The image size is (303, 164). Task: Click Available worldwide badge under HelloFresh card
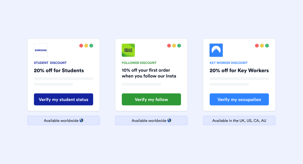click(151, 121)
